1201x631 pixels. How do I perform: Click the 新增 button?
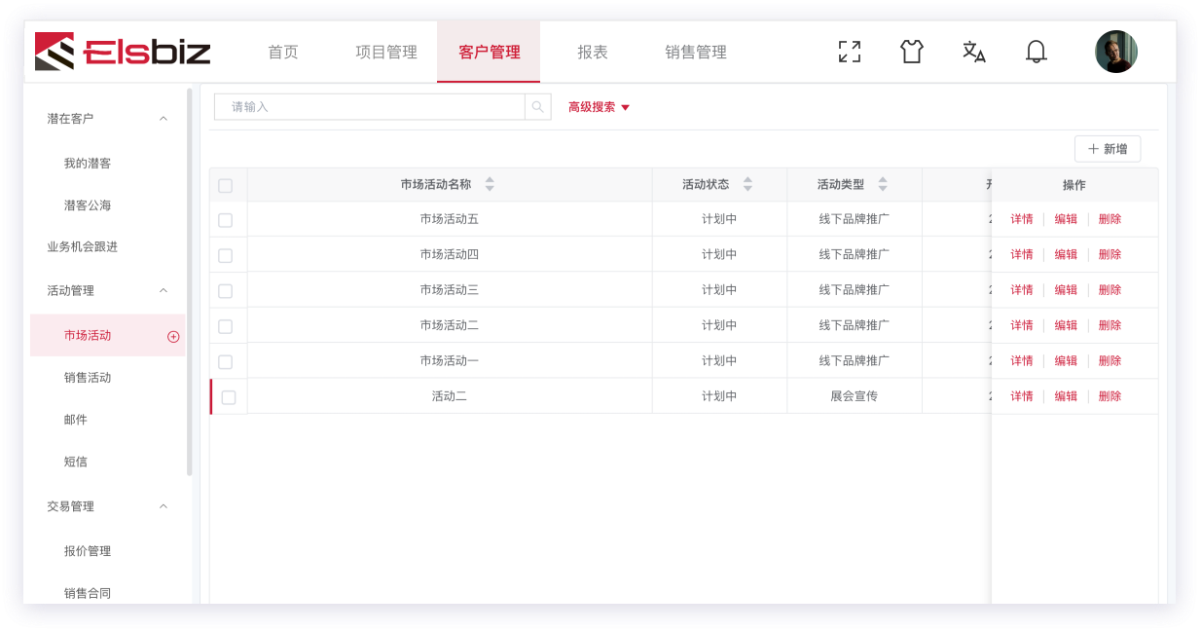(x=1108, y=149)
